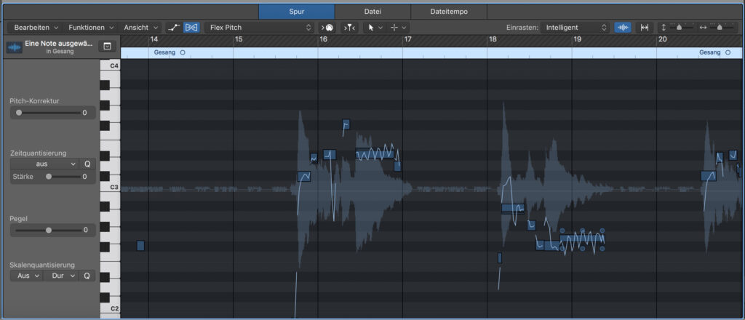Click the Pegel gain slider
The image size is (745, 320).
coord(48,230)
